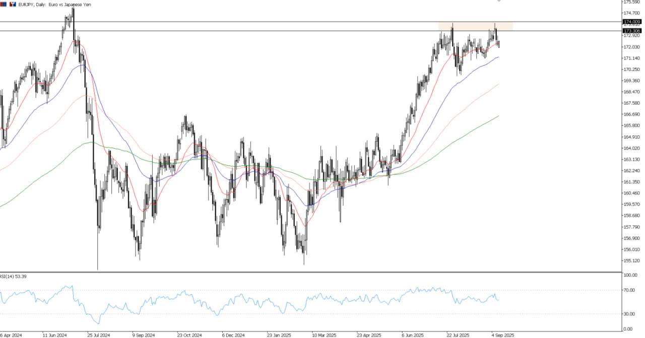This screenshot has width=645, height=338.
Task: Click the RSI(14) 53.39 indicator label
Action: pos(14,276)
